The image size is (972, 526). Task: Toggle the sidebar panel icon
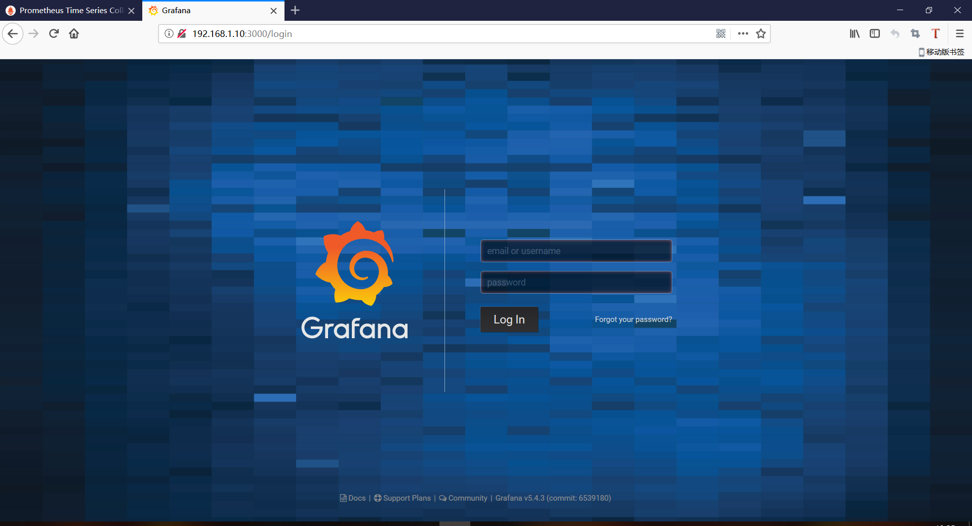pos(875,34)
